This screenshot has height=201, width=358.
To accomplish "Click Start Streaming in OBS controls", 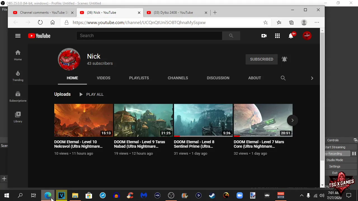I will tap(335, 147).
